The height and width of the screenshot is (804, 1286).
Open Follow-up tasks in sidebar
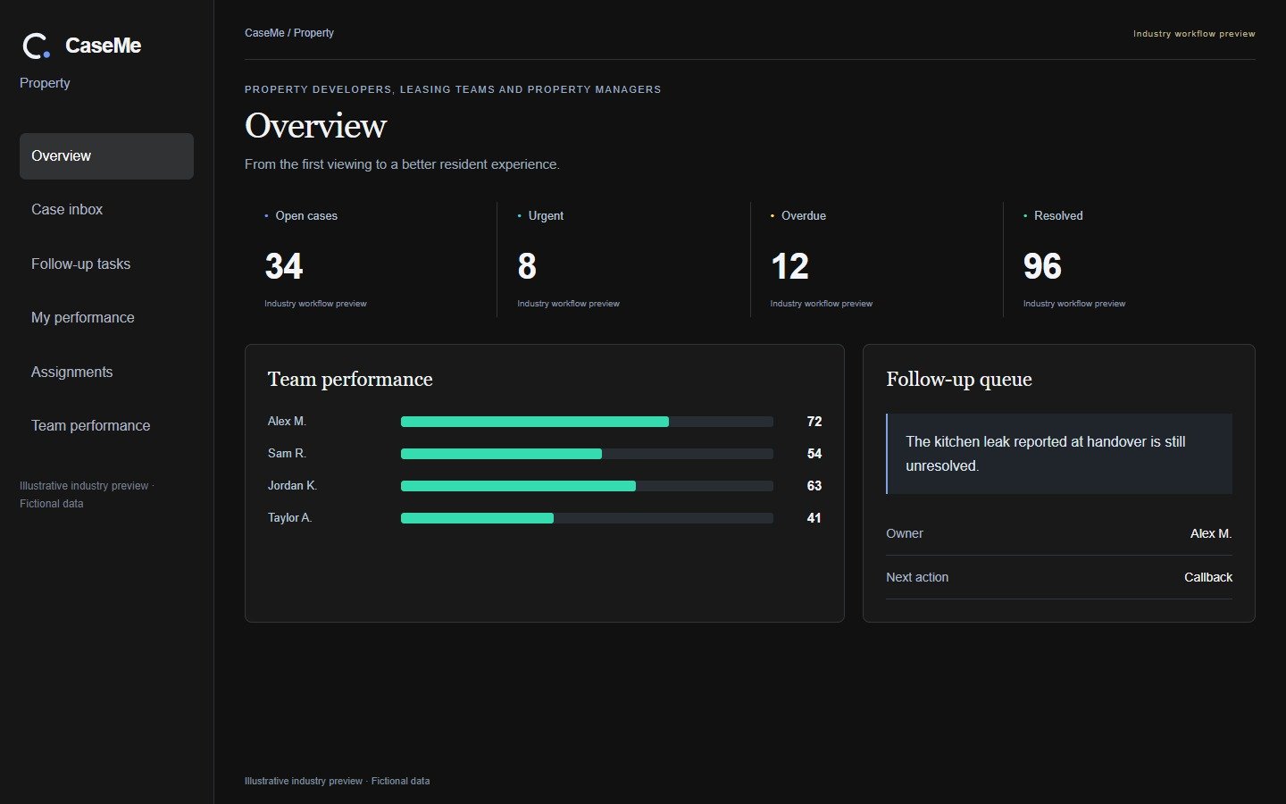tap(106, 264)
